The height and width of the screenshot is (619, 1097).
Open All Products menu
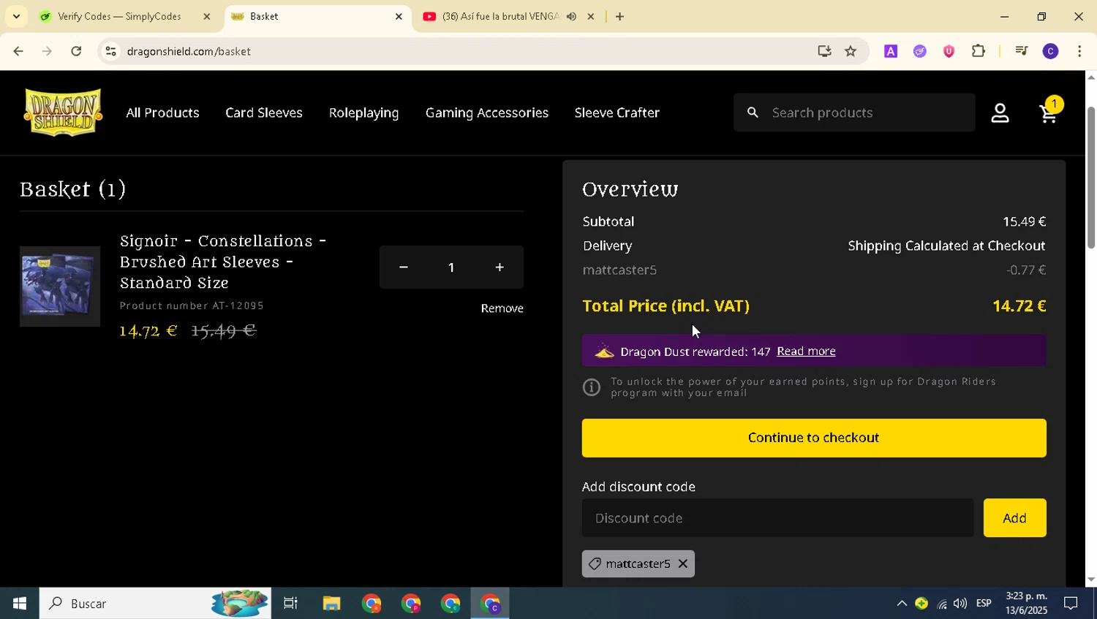coord(162,113)
